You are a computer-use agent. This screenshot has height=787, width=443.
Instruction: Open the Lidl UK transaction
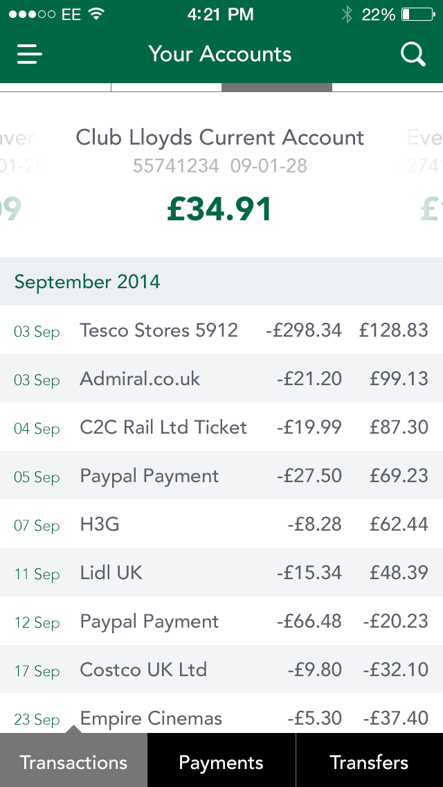click(221, 573)
